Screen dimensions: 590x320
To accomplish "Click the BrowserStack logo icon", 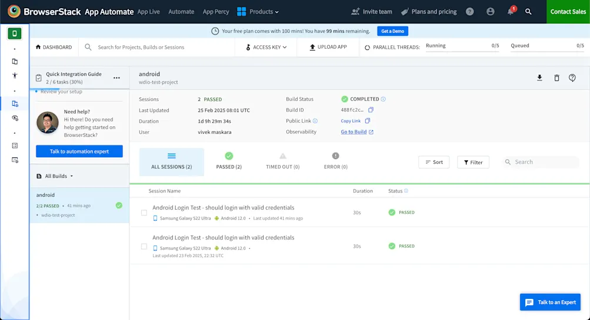I will click(14, 11).
